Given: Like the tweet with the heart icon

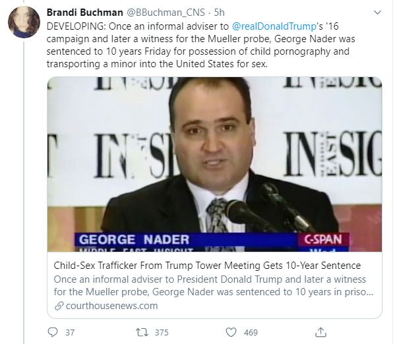Looking at the screenshot, I should click(231, 332).
